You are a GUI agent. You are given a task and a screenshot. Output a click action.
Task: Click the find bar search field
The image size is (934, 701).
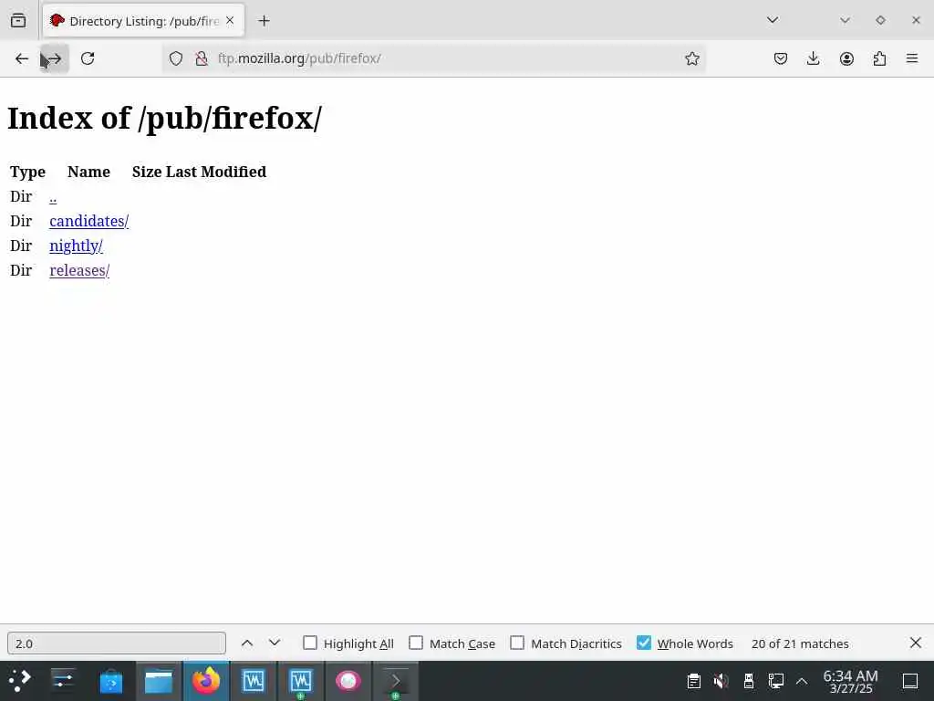click(117, 643)
